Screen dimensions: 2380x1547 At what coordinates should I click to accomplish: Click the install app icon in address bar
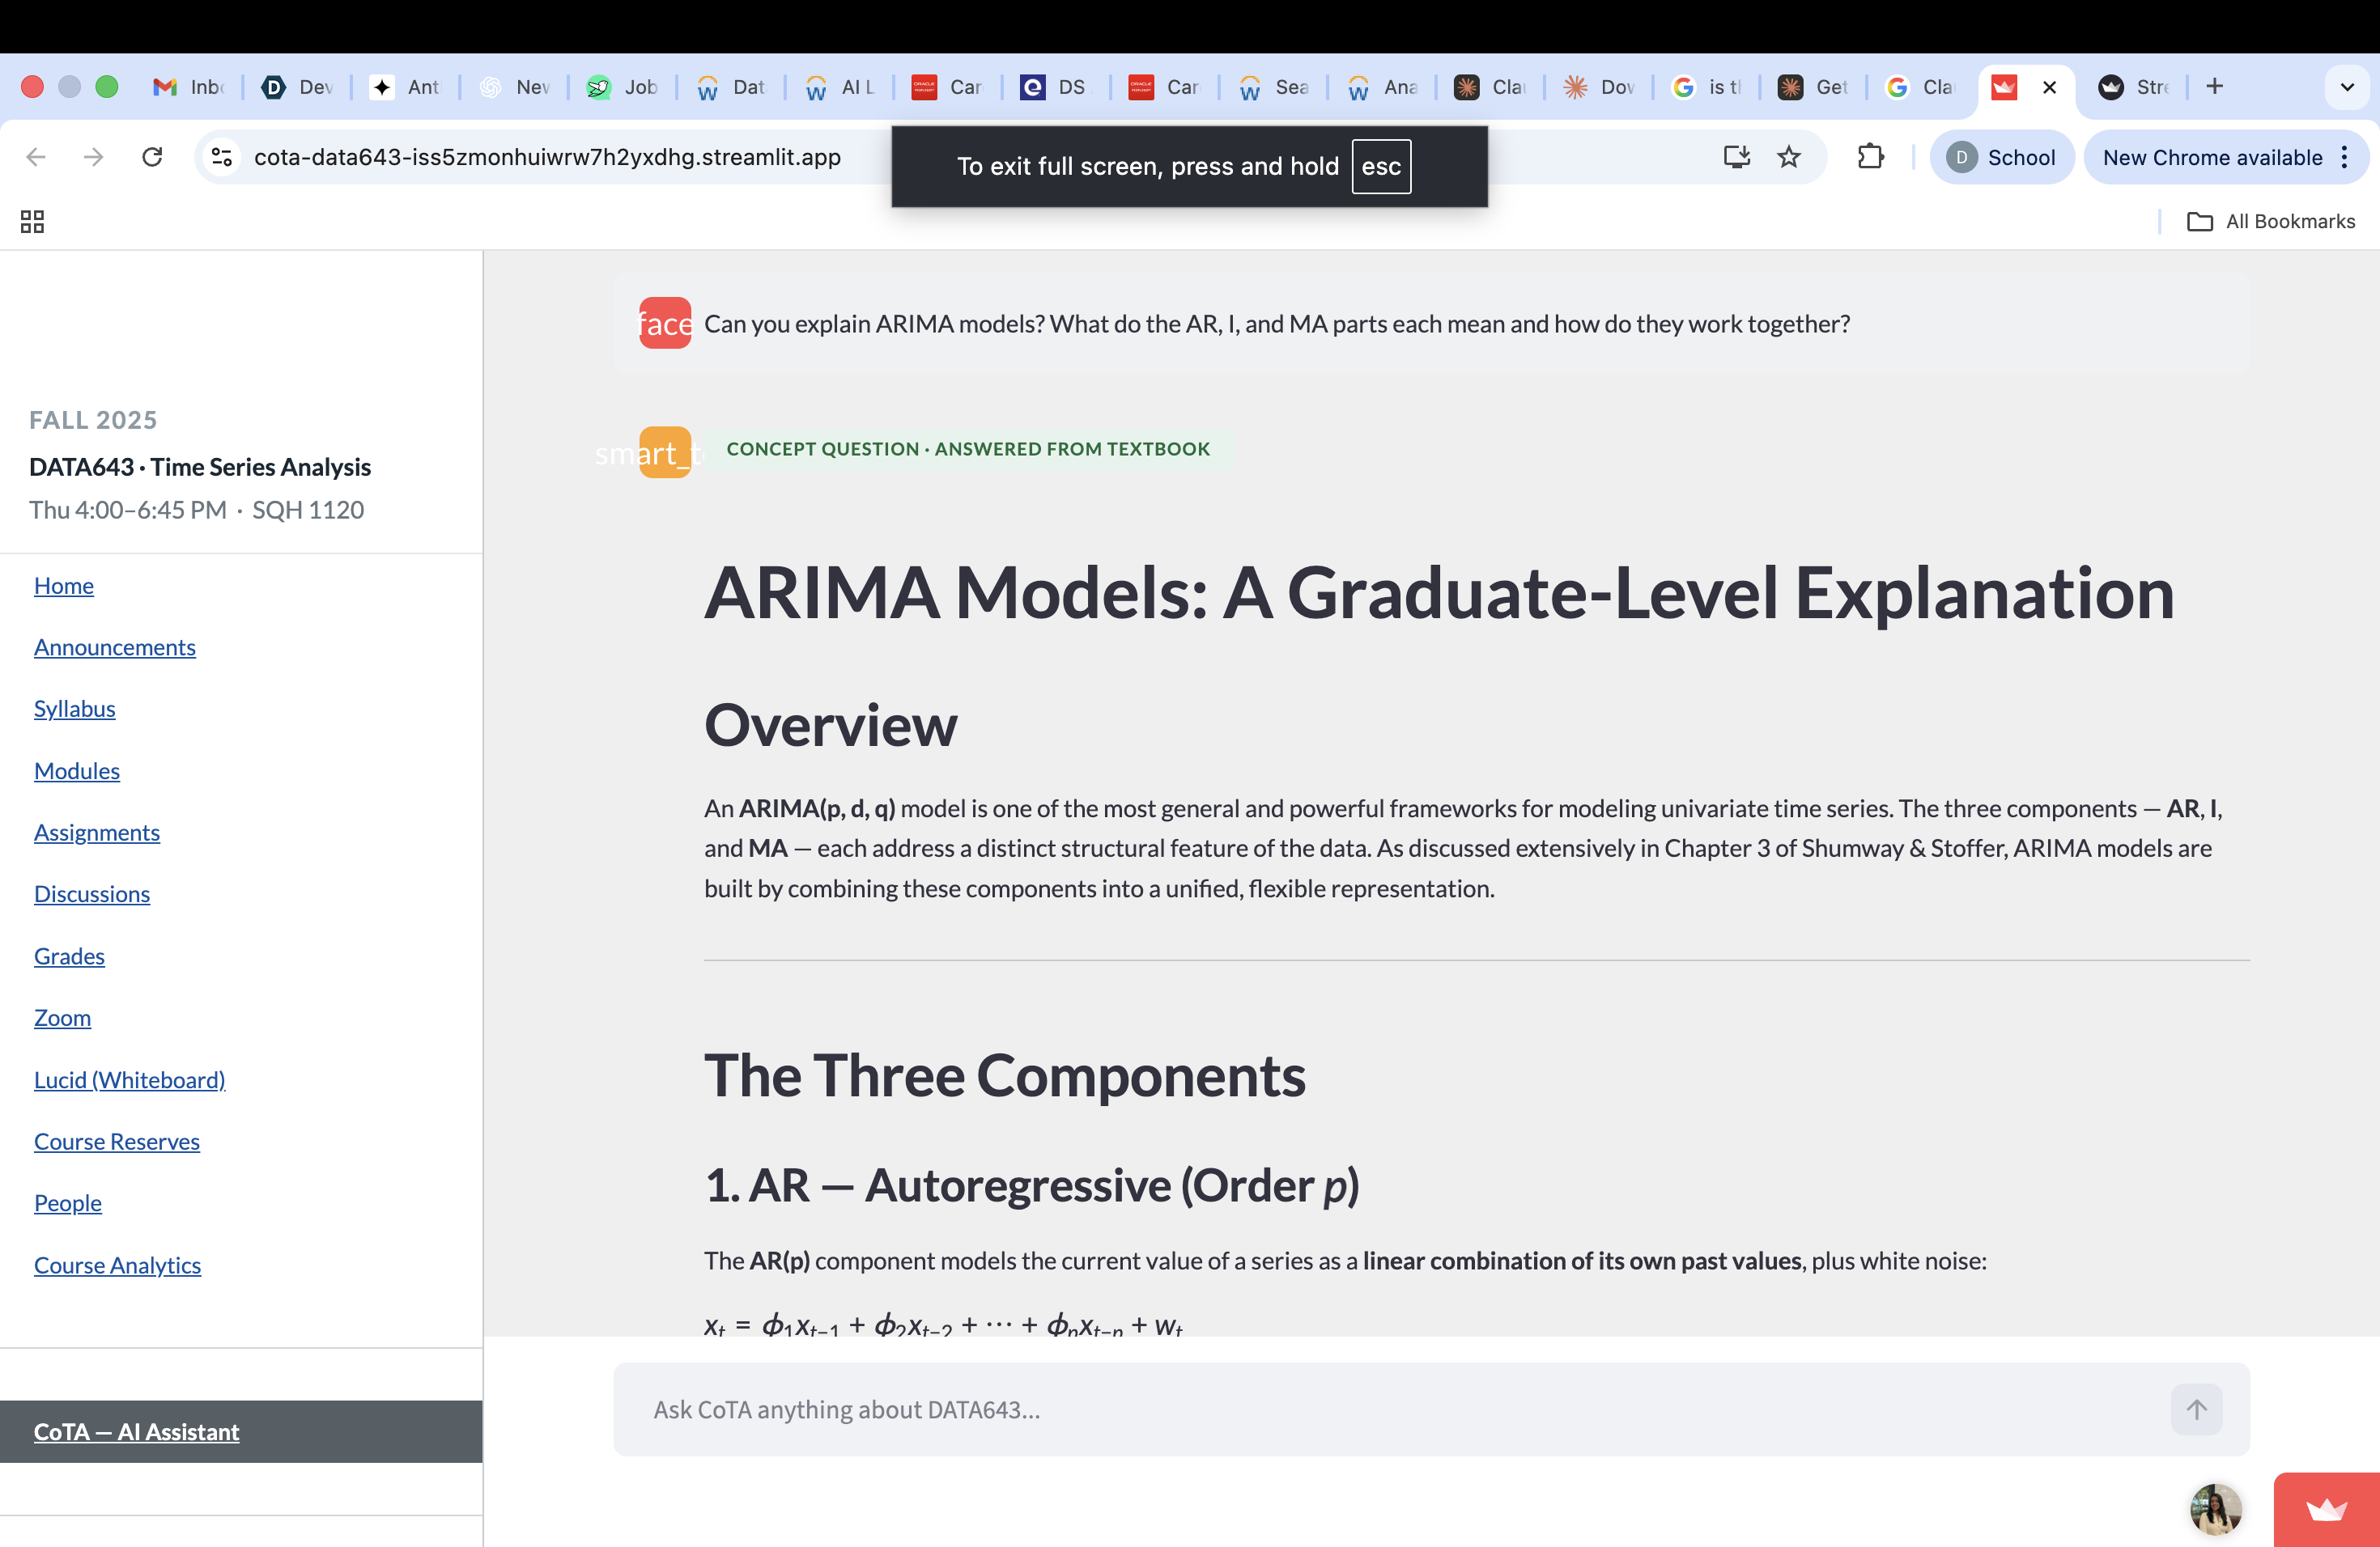tap(1736, 157)
